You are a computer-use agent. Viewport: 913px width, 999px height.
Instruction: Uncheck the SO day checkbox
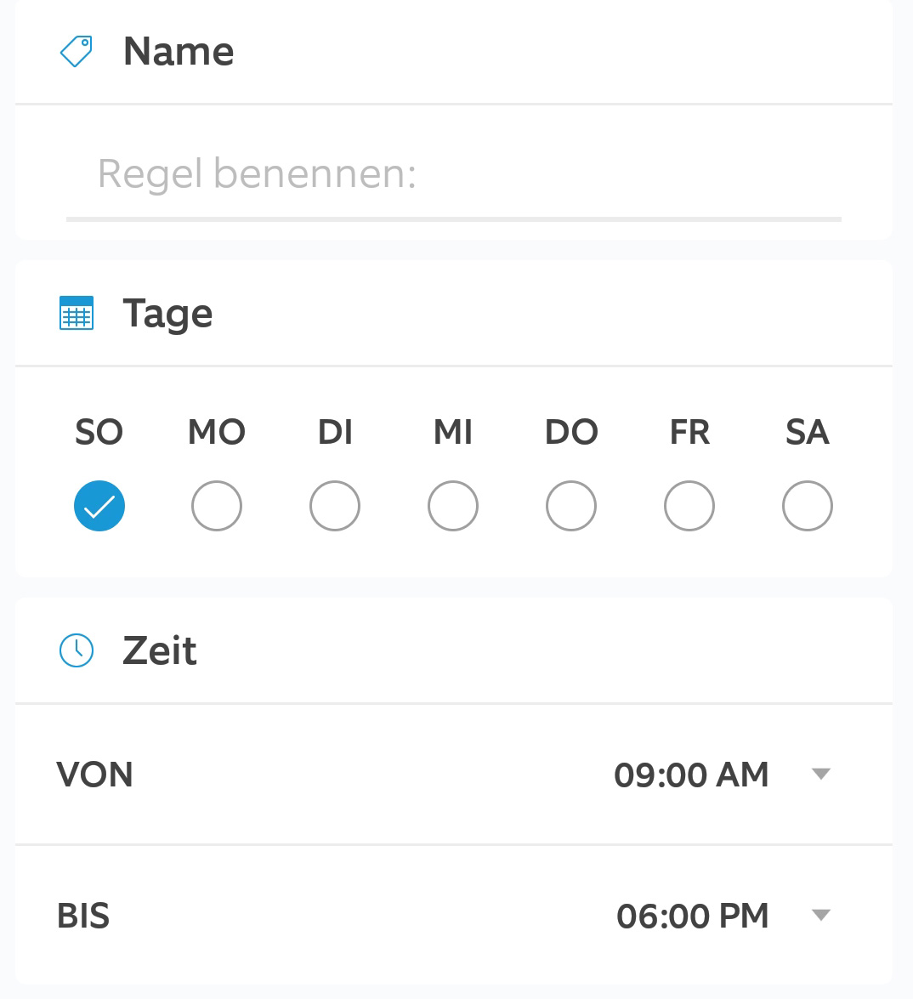(99, 506)
